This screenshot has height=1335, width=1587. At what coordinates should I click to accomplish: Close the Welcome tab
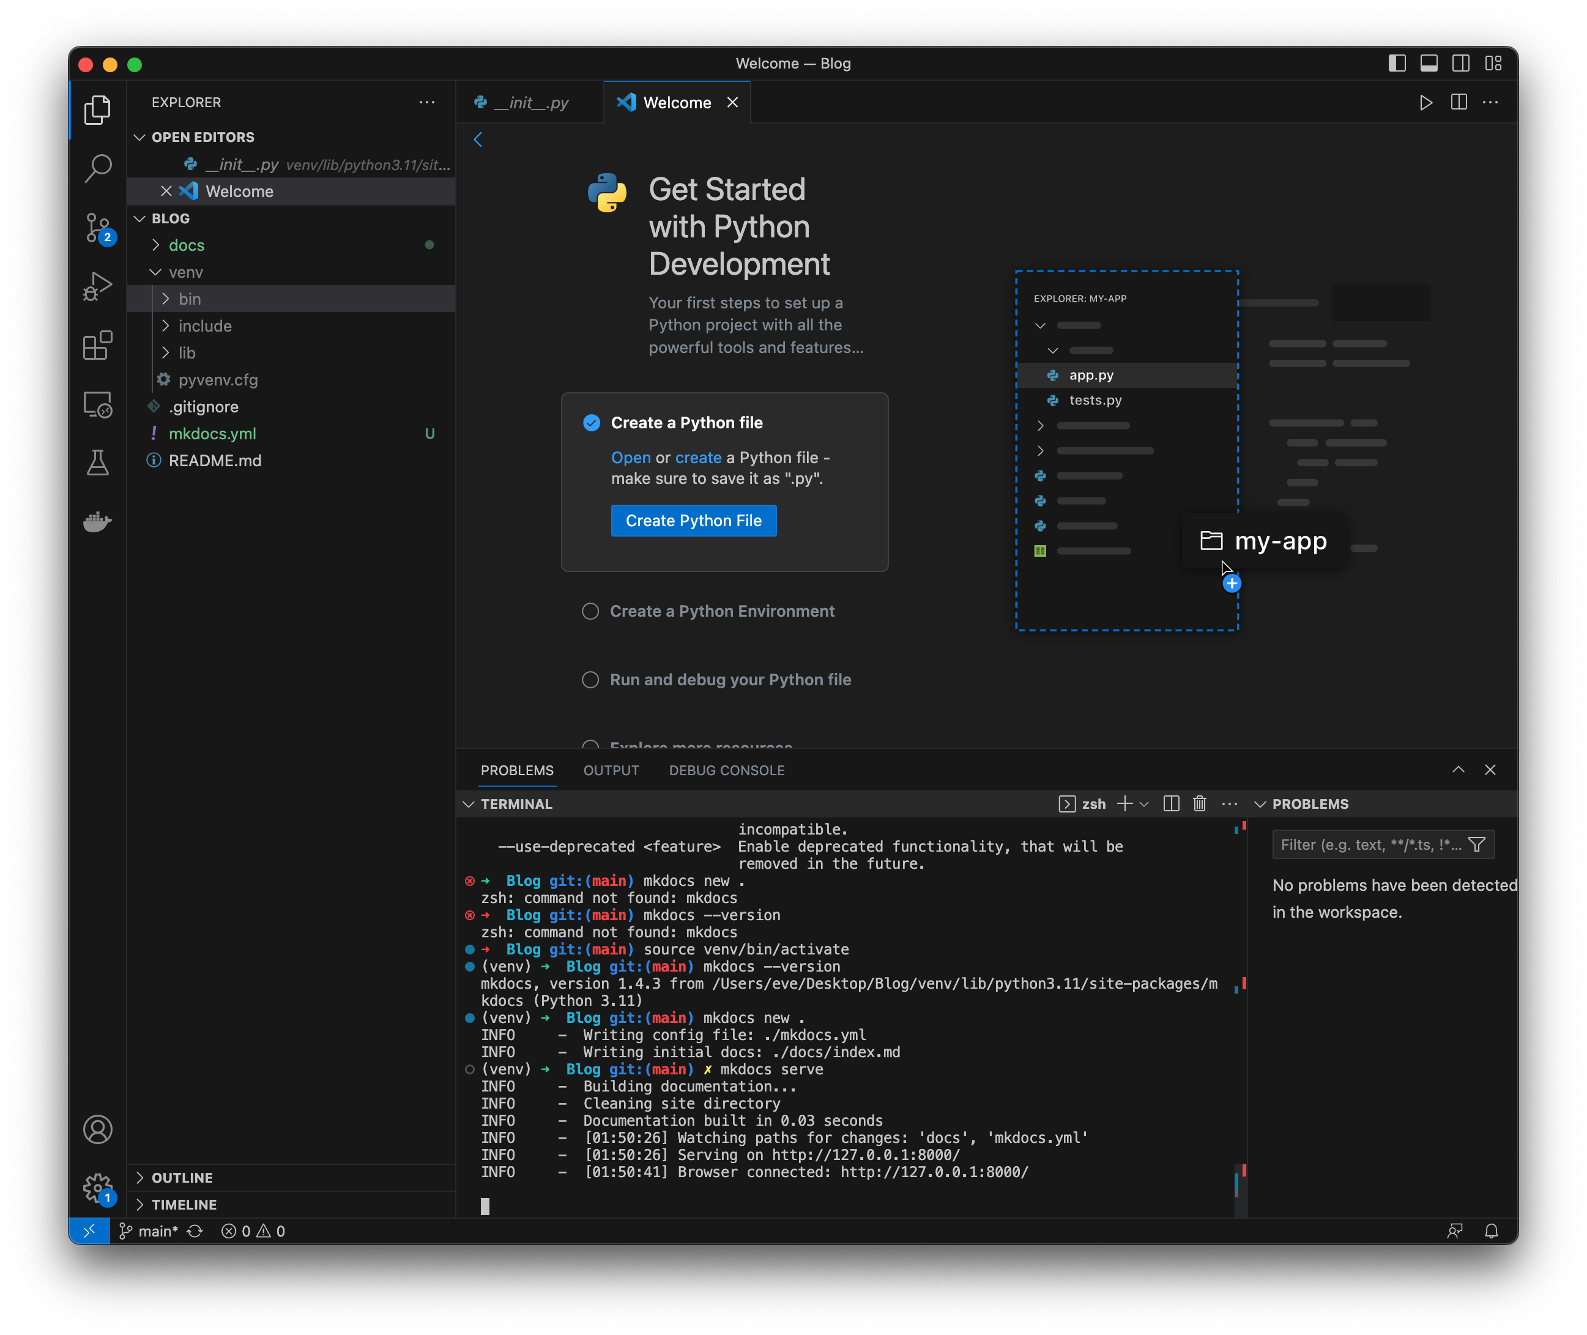click(x=732, y=102)
